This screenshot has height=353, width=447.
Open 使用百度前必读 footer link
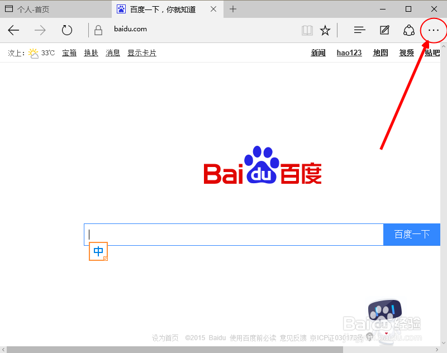(x=253, y=338)
